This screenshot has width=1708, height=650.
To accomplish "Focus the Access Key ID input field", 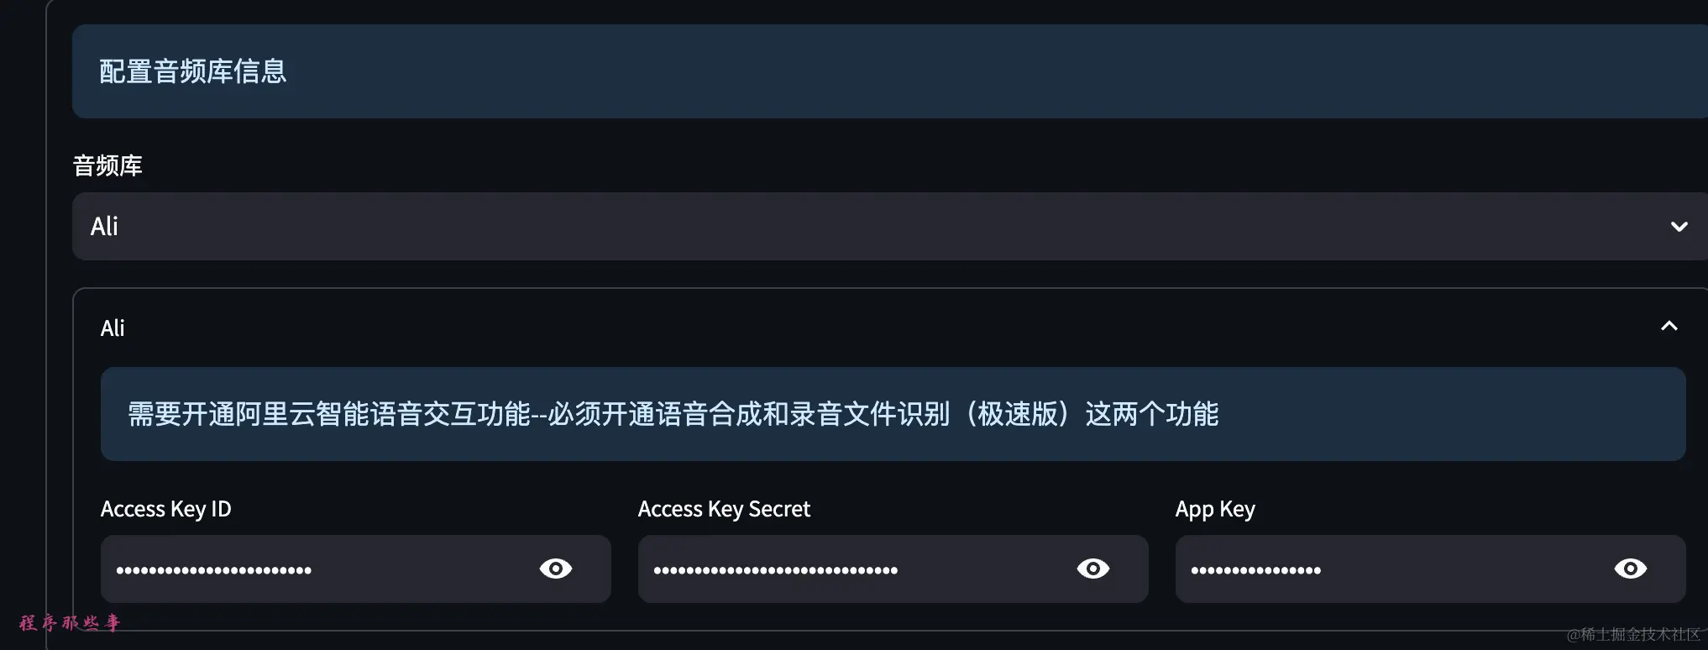I will pyautogui.click(x=355, y=569).
